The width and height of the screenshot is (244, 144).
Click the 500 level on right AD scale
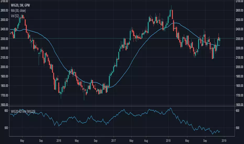237,128
